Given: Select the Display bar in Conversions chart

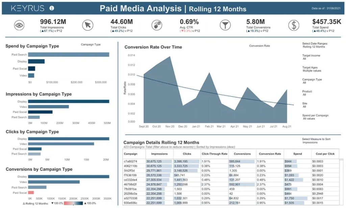Looking at the screenshot, I should coord(69,177).
